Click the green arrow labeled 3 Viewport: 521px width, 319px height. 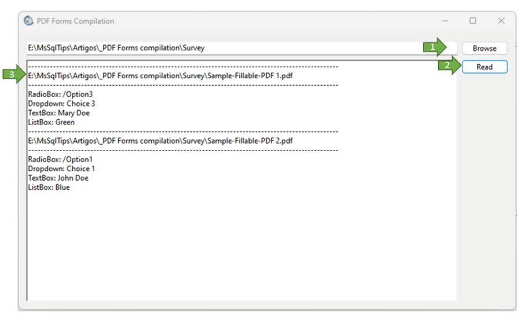13,75
